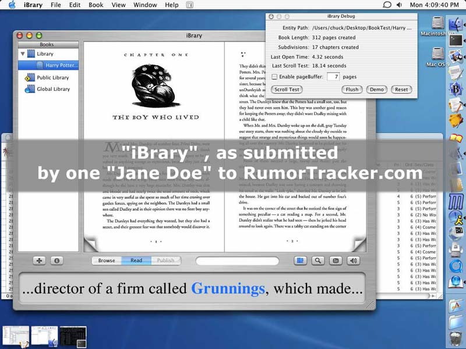Open the Edit menu

click(x=75, y=5)
